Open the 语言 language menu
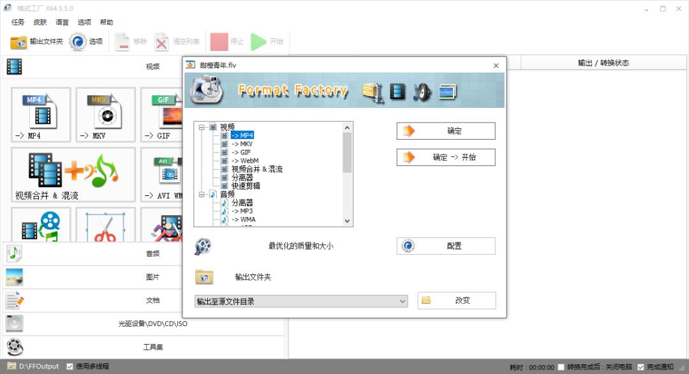The width and height of the screenshot is (689, 374). pyautogui.click(x=62, y=22)
